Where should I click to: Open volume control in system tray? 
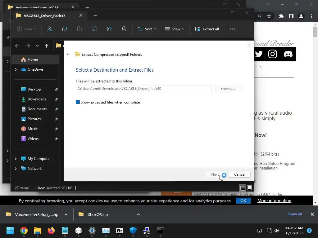click(x=277, y=231)
